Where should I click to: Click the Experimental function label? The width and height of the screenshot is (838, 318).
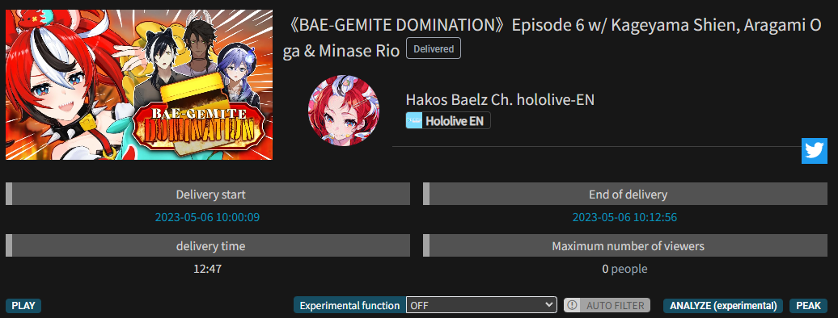click(349, 305)
